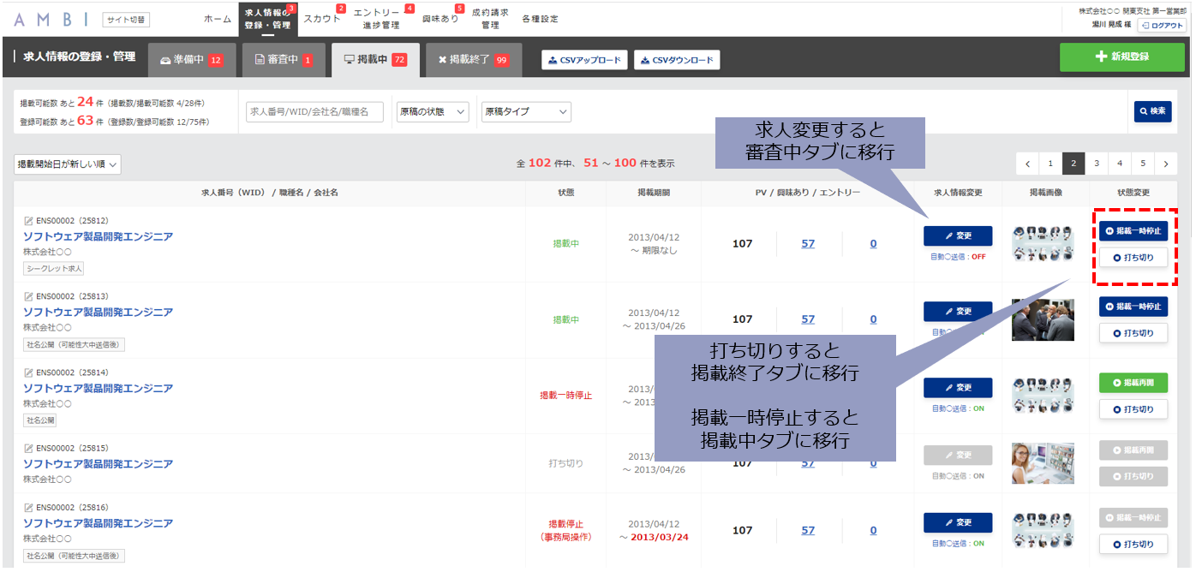Image resolution: width=1196 pixels, height=572 pixels.
Task: Go to next page with right chevron
Action: tap(1165, 164)
